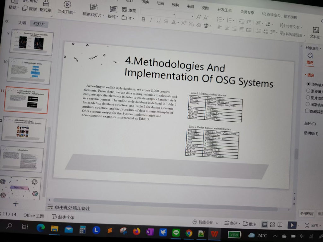The width and height of the screenshot is (323, 242).
Task: Insert a text box (文本框)
Action: [x=316, y=33]
